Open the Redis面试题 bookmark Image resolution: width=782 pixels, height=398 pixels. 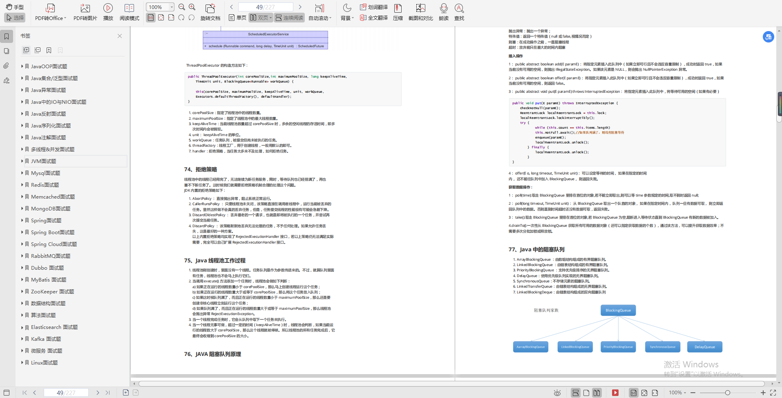[45, 185]
